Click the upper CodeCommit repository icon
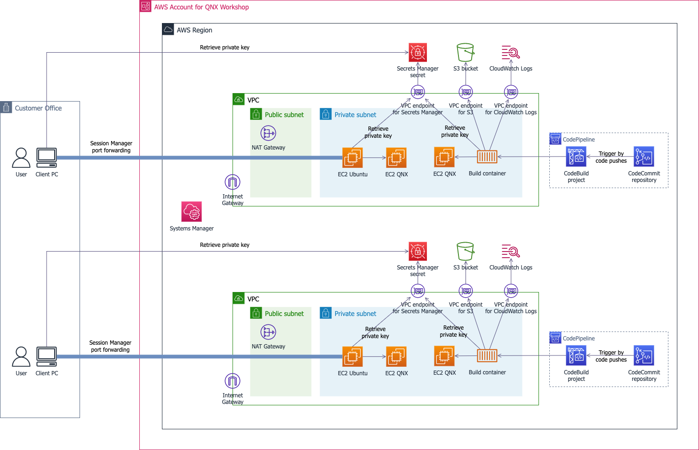The image size is (699, 450). click(x=644, y=157)
